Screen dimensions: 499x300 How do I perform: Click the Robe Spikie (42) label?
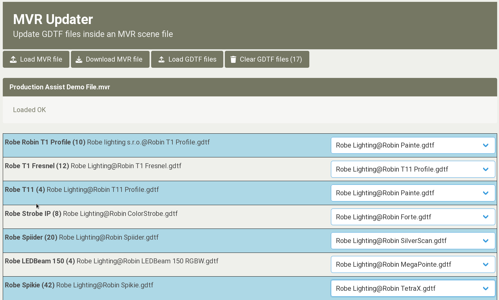point(30,285)
